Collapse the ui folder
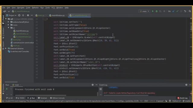 tap(8, 28)
